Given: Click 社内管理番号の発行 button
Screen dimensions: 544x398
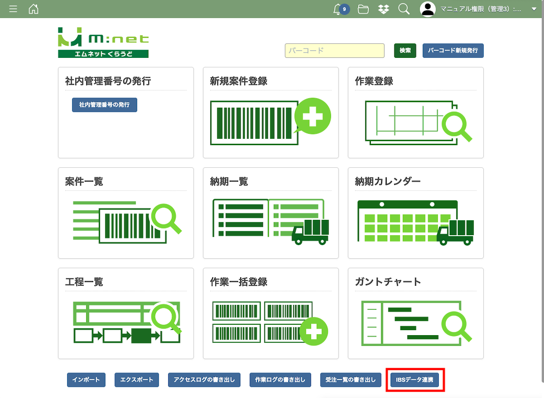Looking at the screenshot, I should pos(104,105).
